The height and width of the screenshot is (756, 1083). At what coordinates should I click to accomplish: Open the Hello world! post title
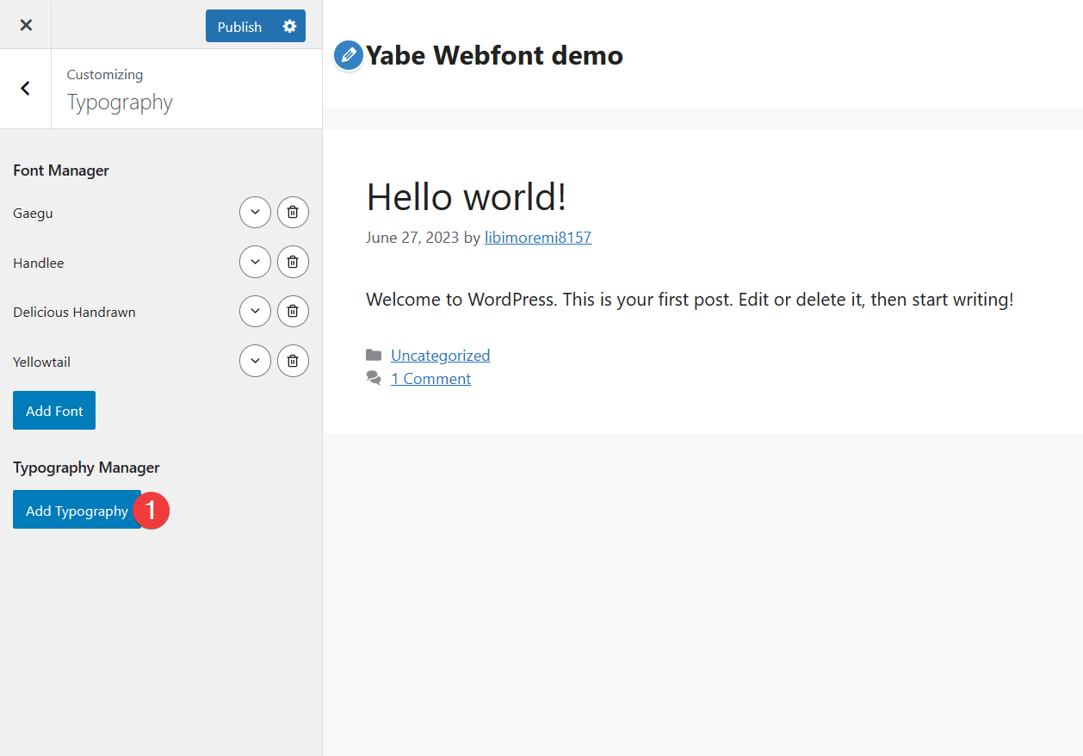[467, 197]
